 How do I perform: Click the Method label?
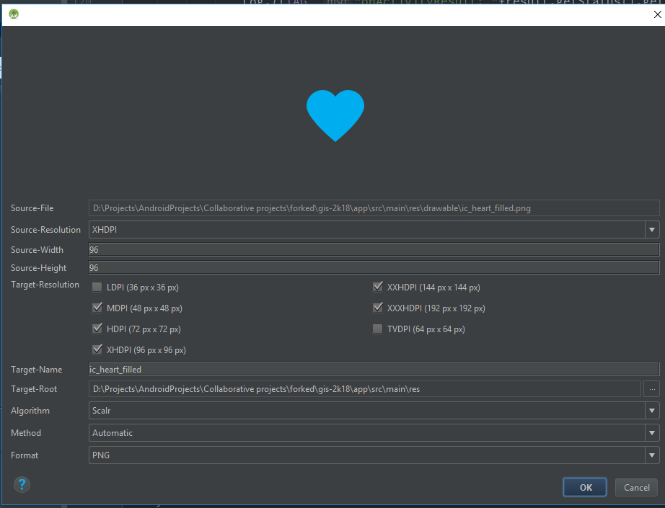pos(26,433)
